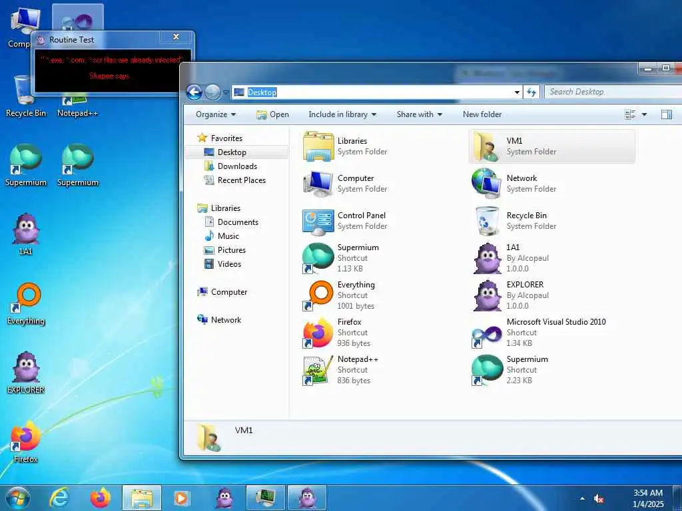
Task: Click the Everything icon on the desktop
Action: coord(26,303)
